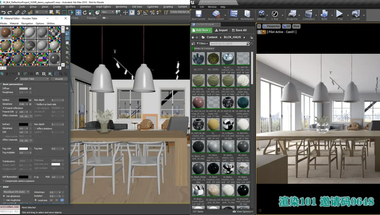Toggle the 3D Snaps icon
380x215 pixels.
pos(139,12)
